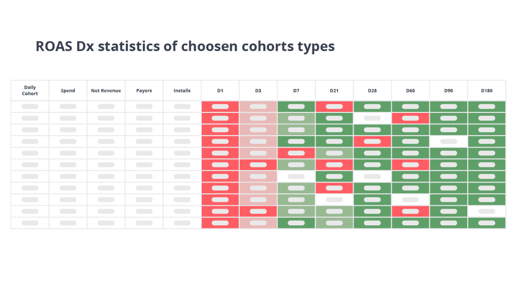Click the only white cell in D90 column
Screen dimensions: 519x283
click(x=448, y=141)
